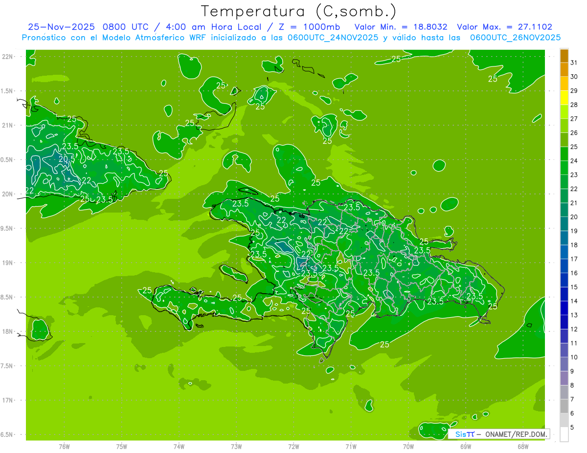Select the "Z = 1000mb" level text

pyautogui.click(x=311, y=27)
